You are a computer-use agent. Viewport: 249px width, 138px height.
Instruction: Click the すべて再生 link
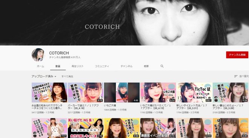[67, 76]
